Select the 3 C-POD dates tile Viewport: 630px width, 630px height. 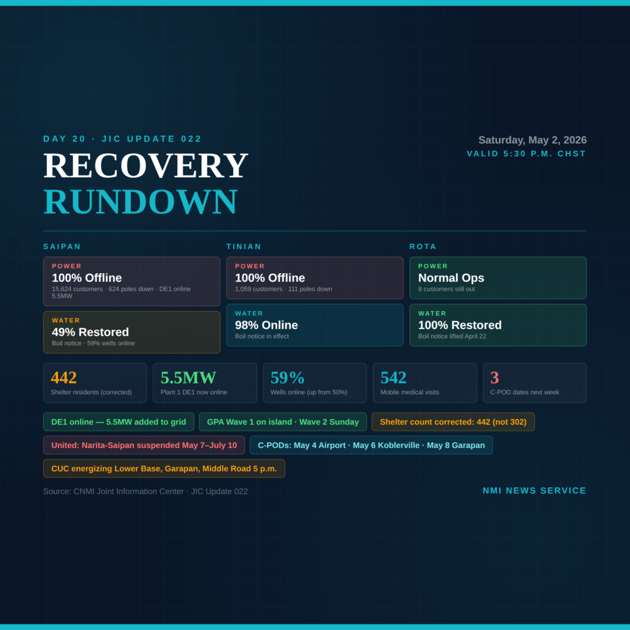(535, 383)
